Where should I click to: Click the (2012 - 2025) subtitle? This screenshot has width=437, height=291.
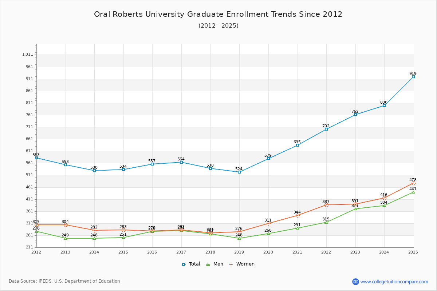point(219,25)
